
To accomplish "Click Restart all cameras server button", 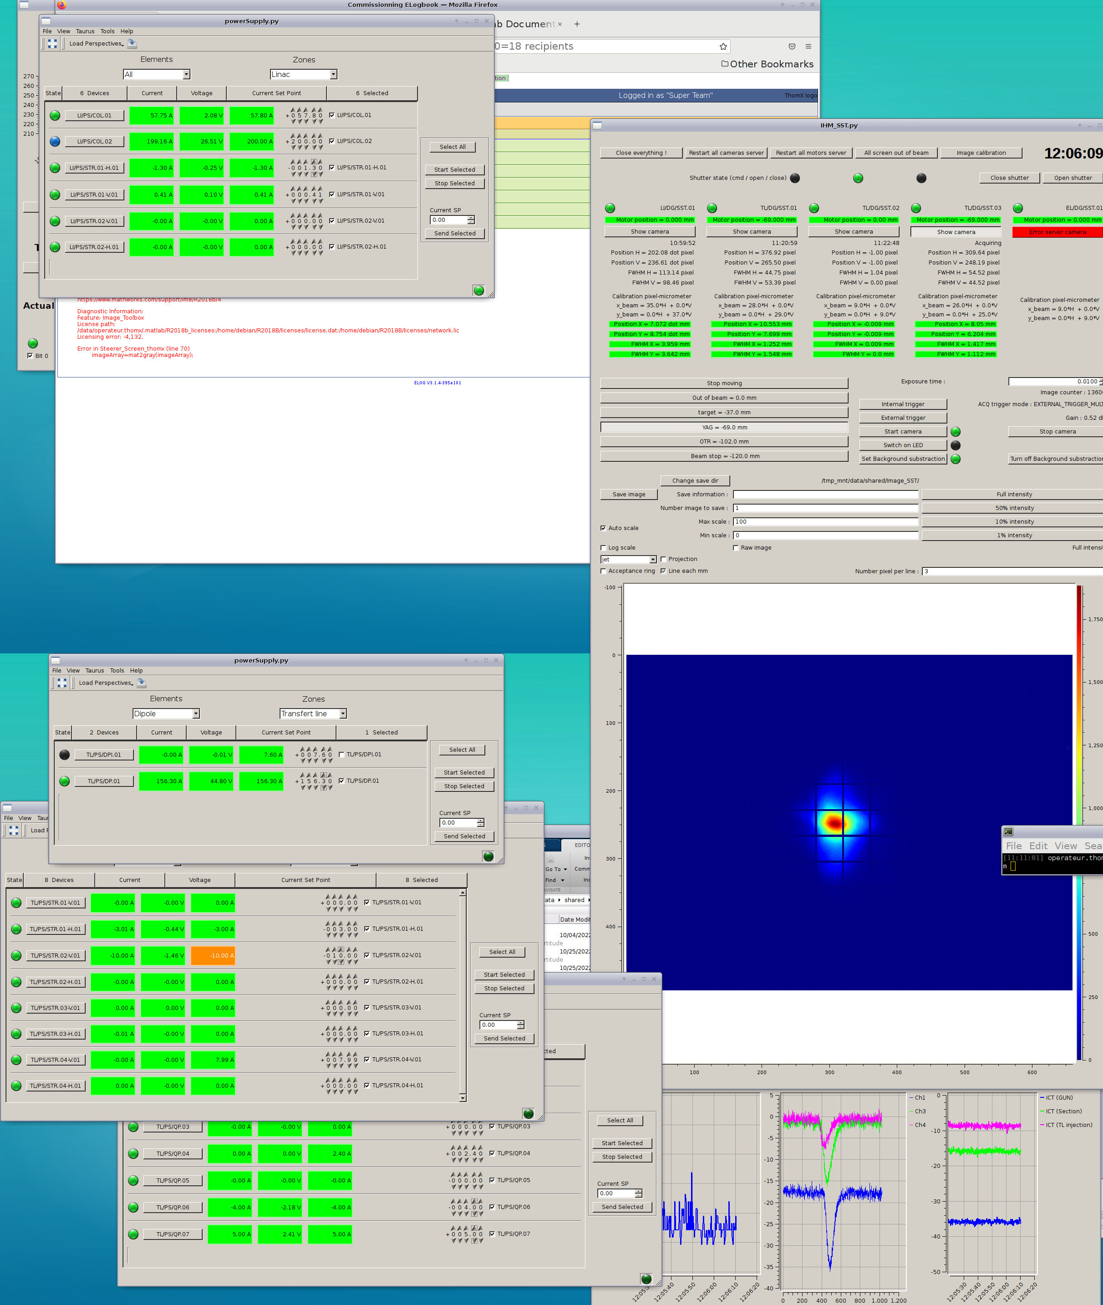I will (725, 153).
